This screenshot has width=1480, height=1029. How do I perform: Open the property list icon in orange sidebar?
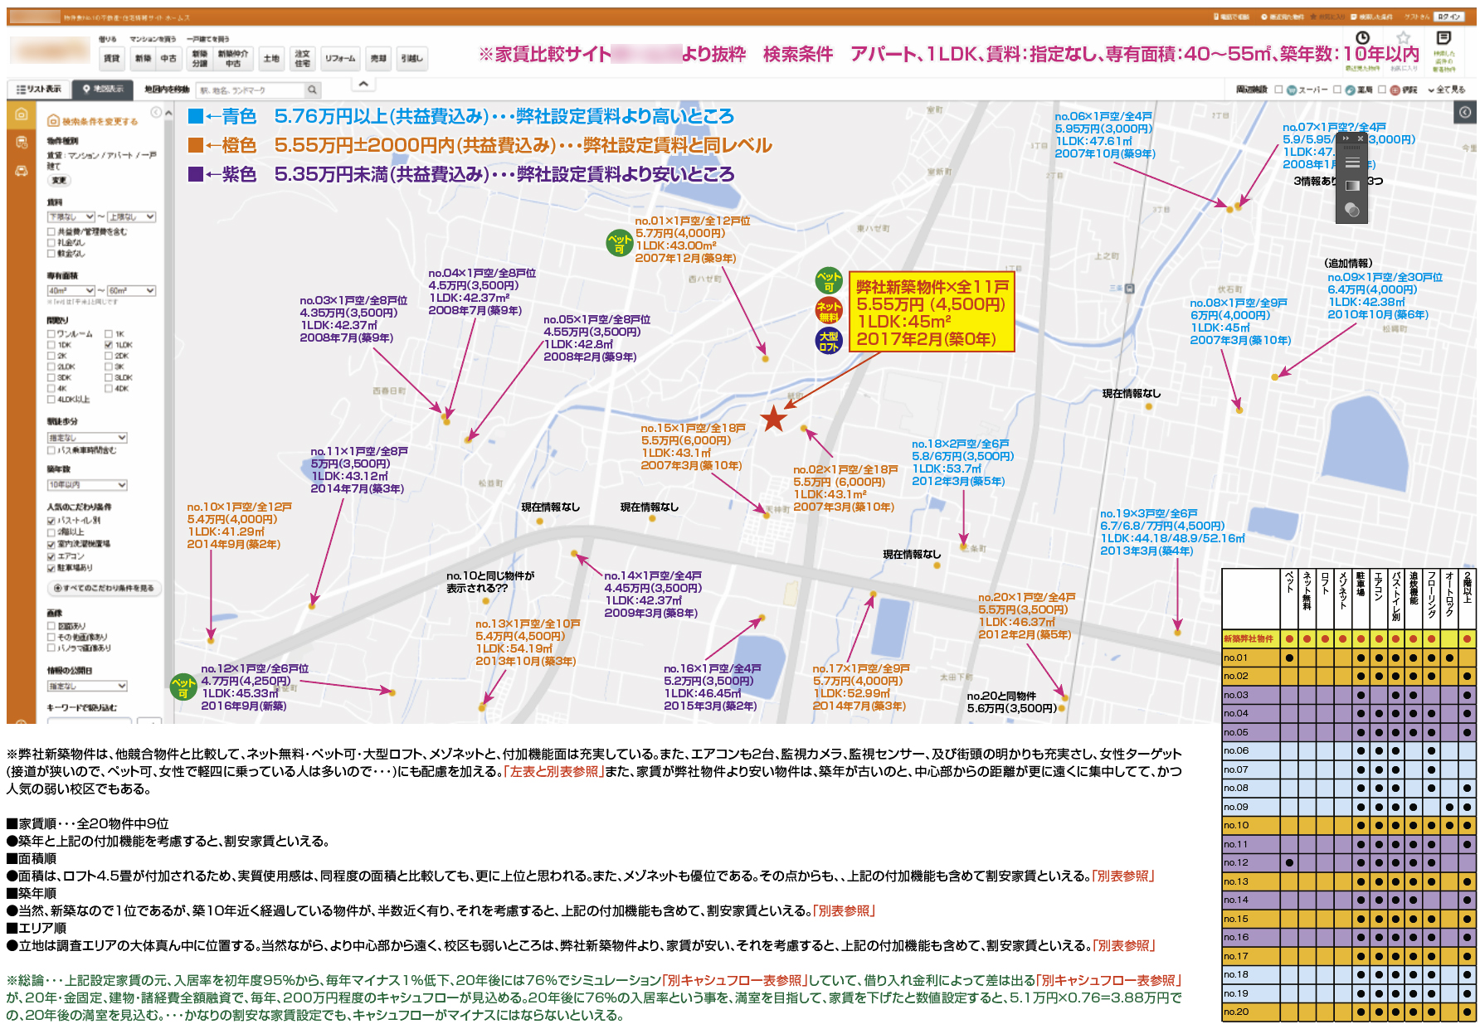tap(22, 143)
